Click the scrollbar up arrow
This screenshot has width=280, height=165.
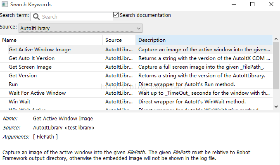(x=276, y=39)
